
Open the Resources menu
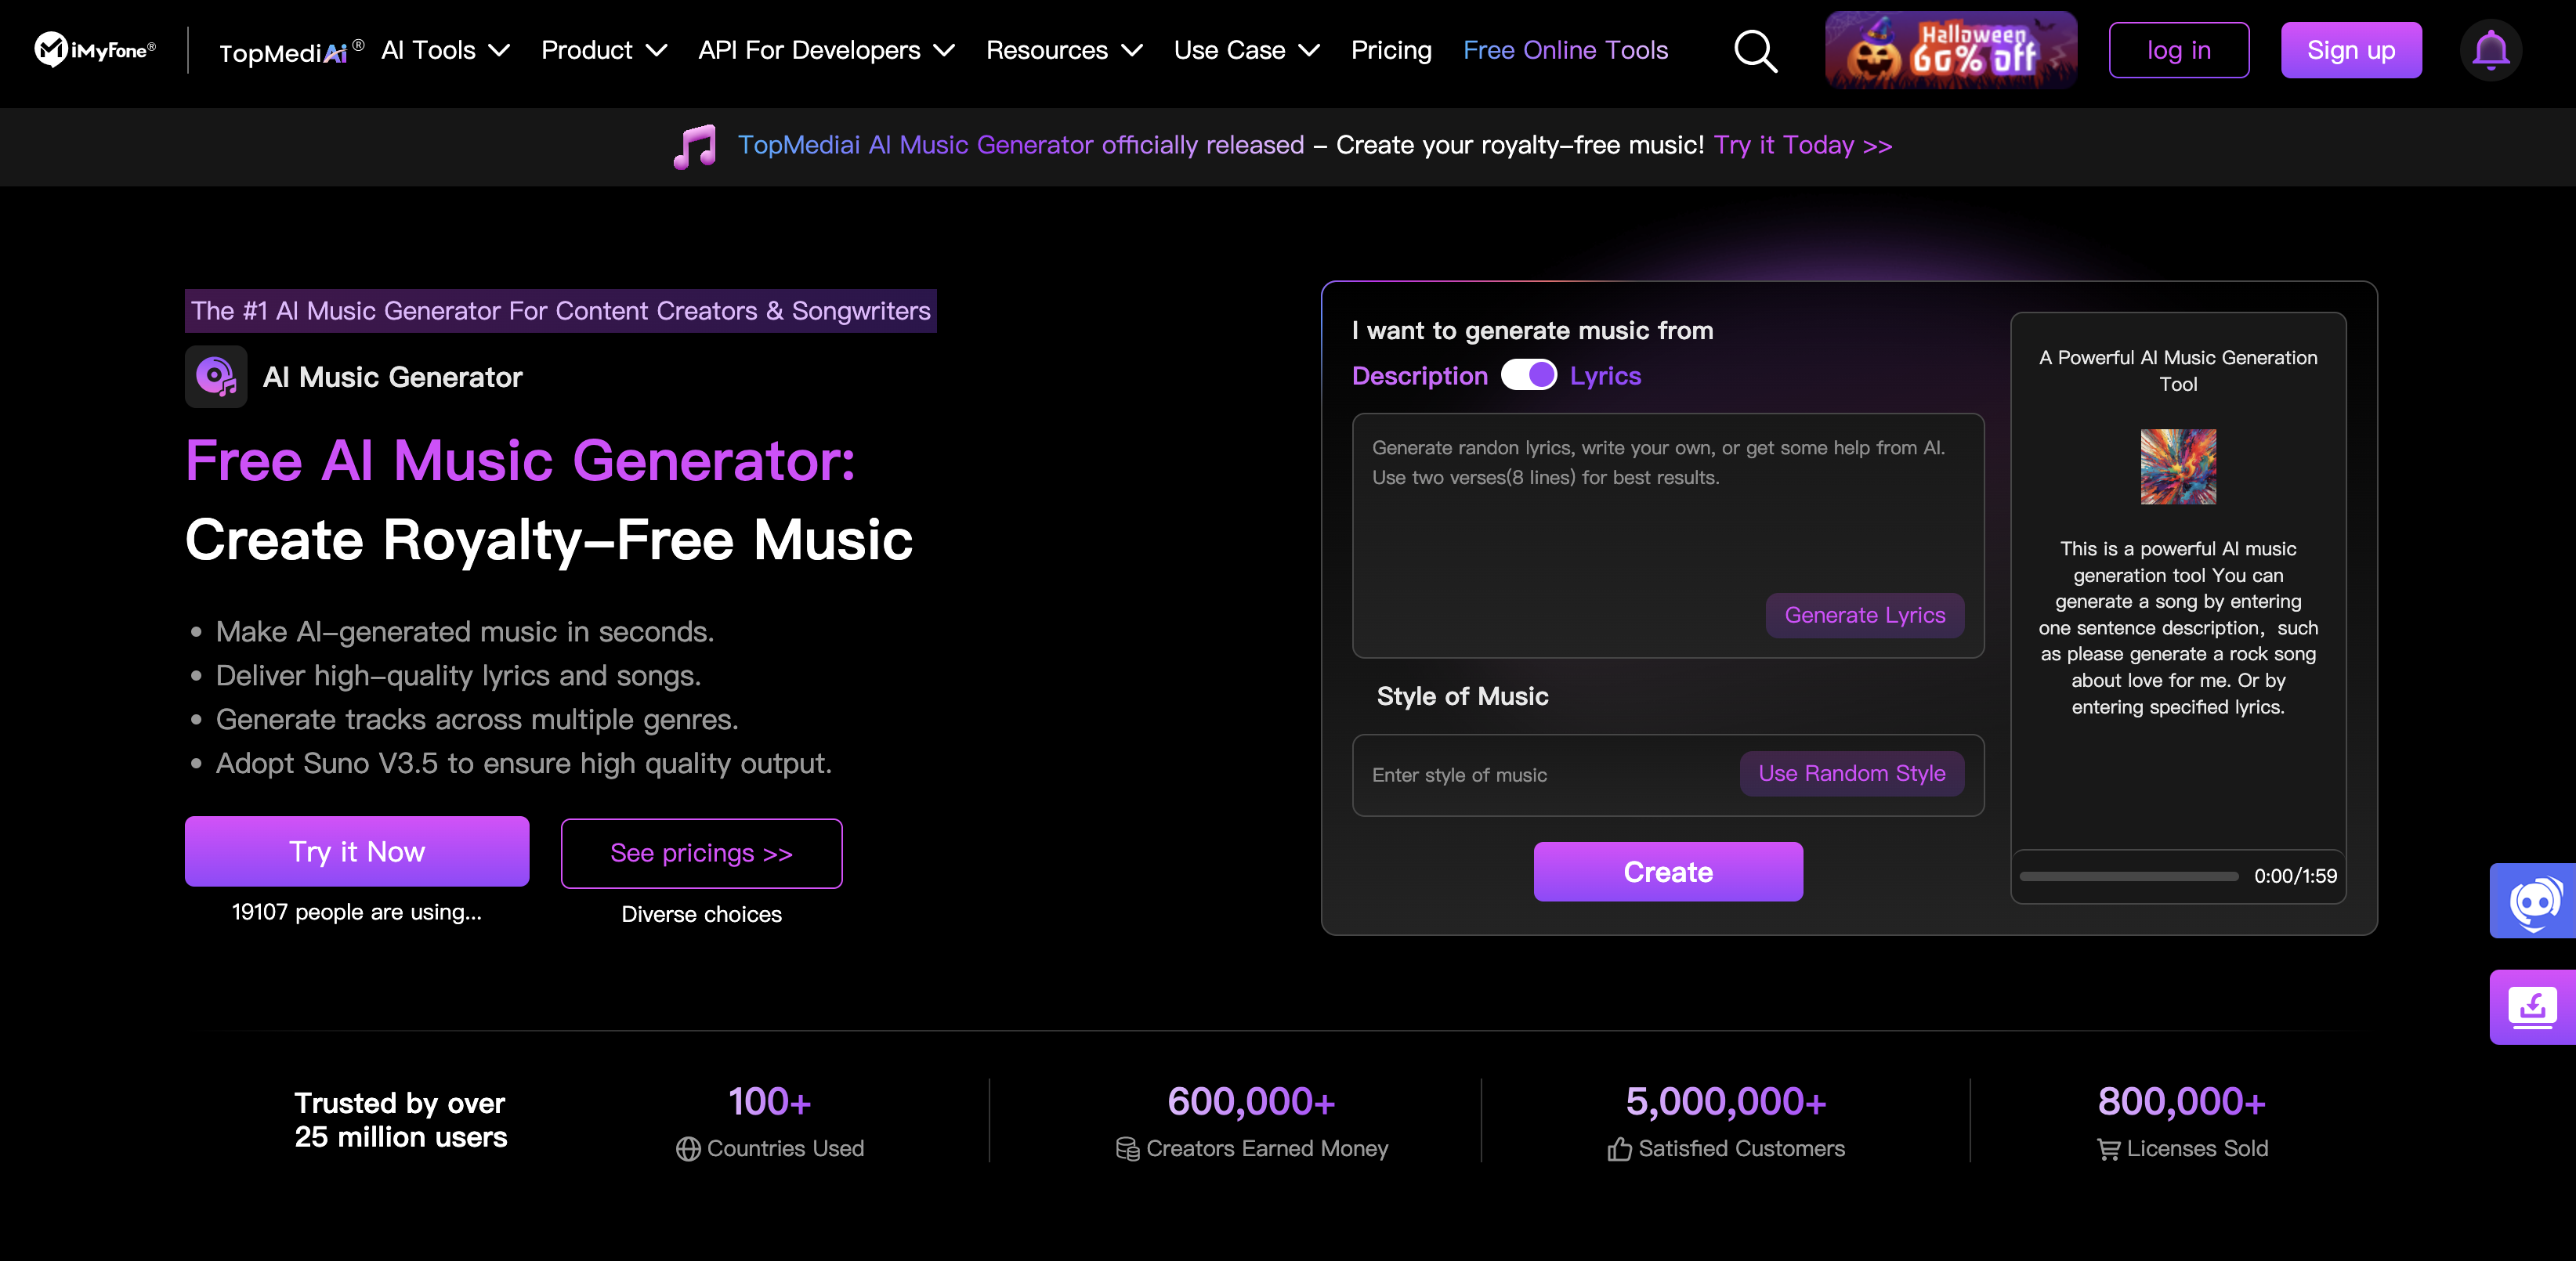[1065, 48]
